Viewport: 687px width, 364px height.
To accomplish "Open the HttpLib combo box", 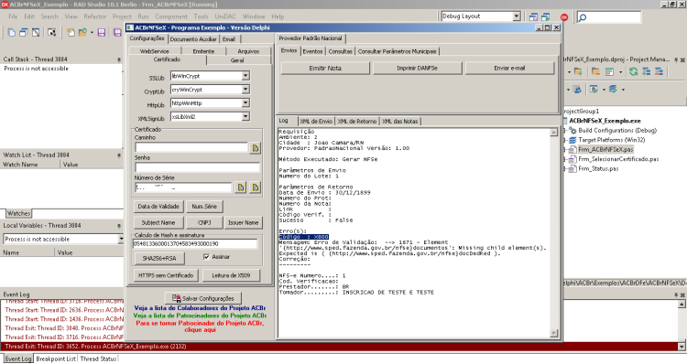I will pyautogui.click(x=245, y=102).
